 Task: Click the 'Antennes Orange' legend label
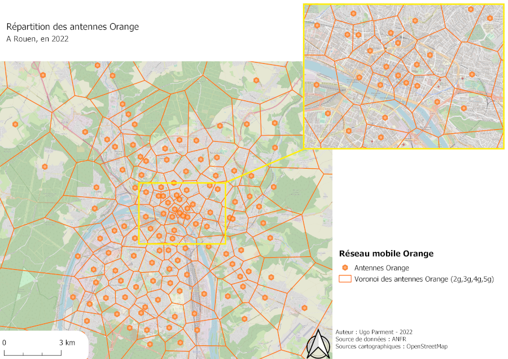(382, 268)
